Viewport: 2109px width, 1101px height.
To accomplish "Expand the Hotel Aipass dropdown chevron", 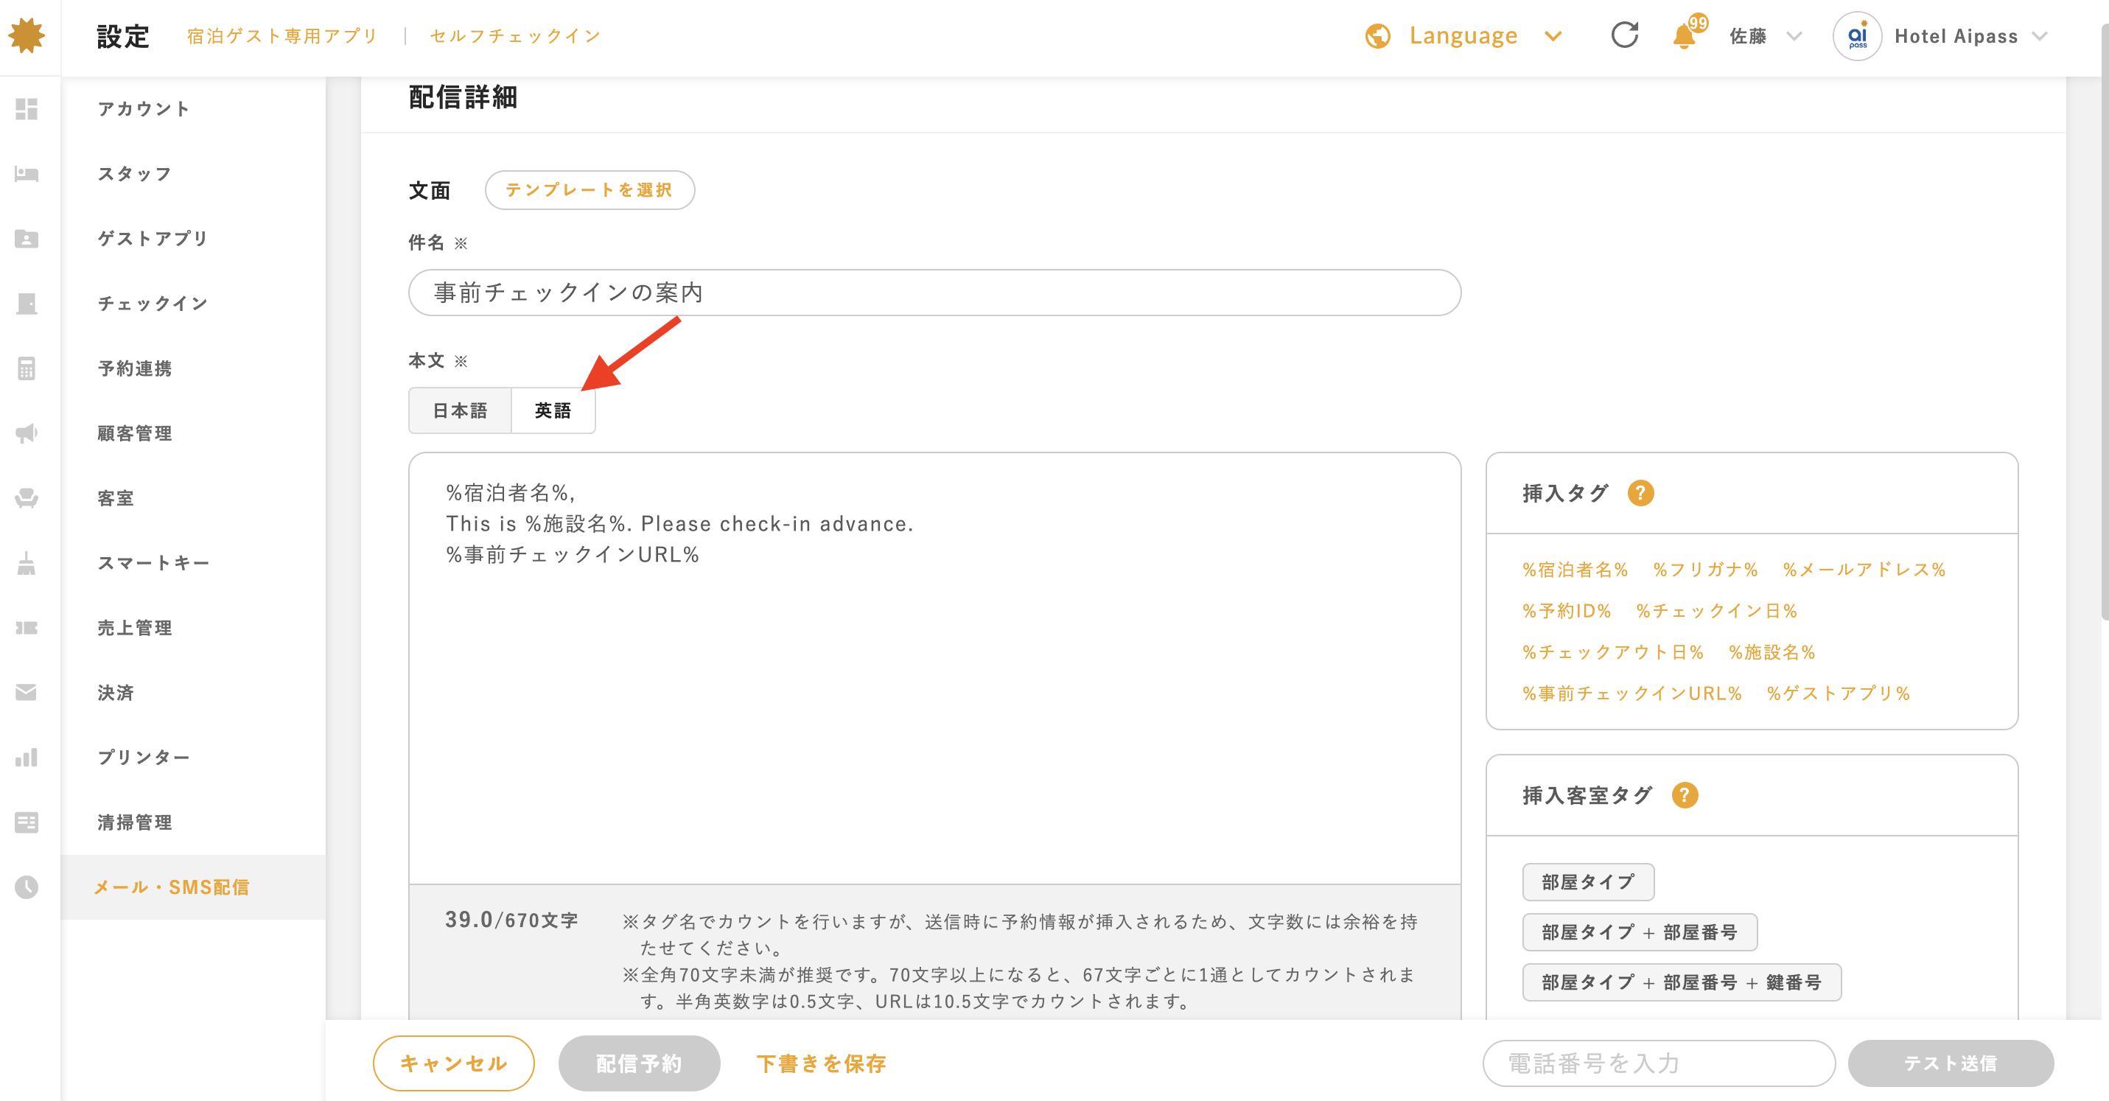I will 2040,36.
